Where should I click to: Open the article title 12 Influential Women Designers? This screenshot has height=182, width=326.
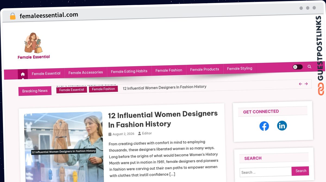(163, 119)
